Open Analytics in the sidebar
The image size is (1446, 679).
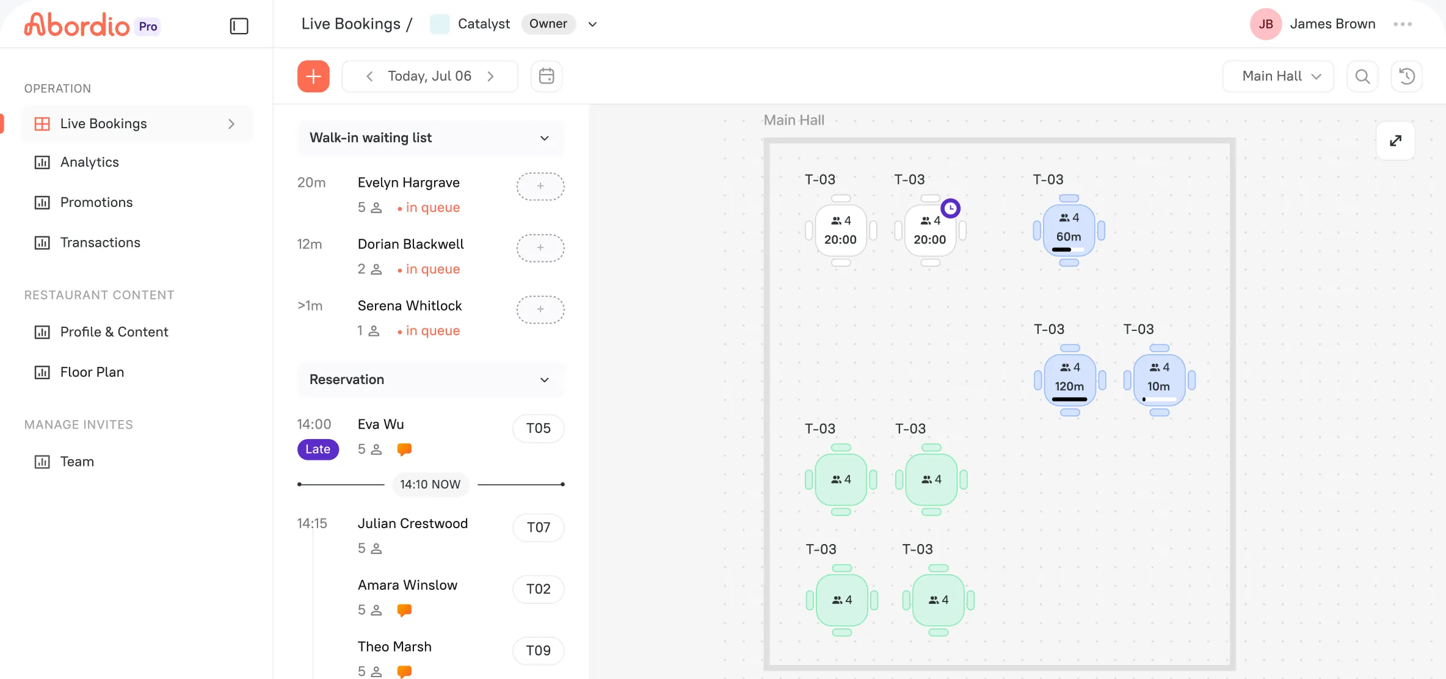pos(137,162)
